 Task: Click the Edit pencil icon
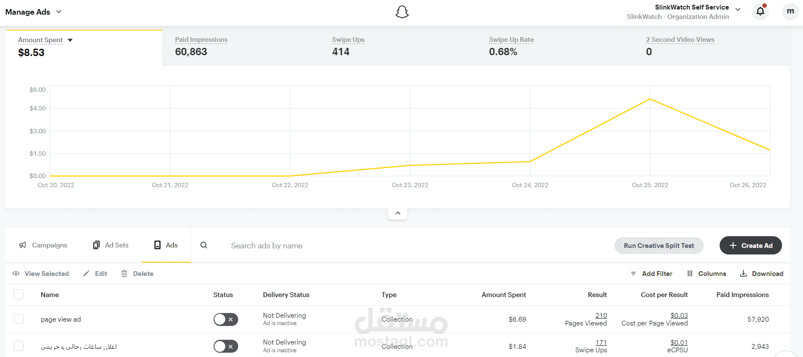[x=86, y=273]
